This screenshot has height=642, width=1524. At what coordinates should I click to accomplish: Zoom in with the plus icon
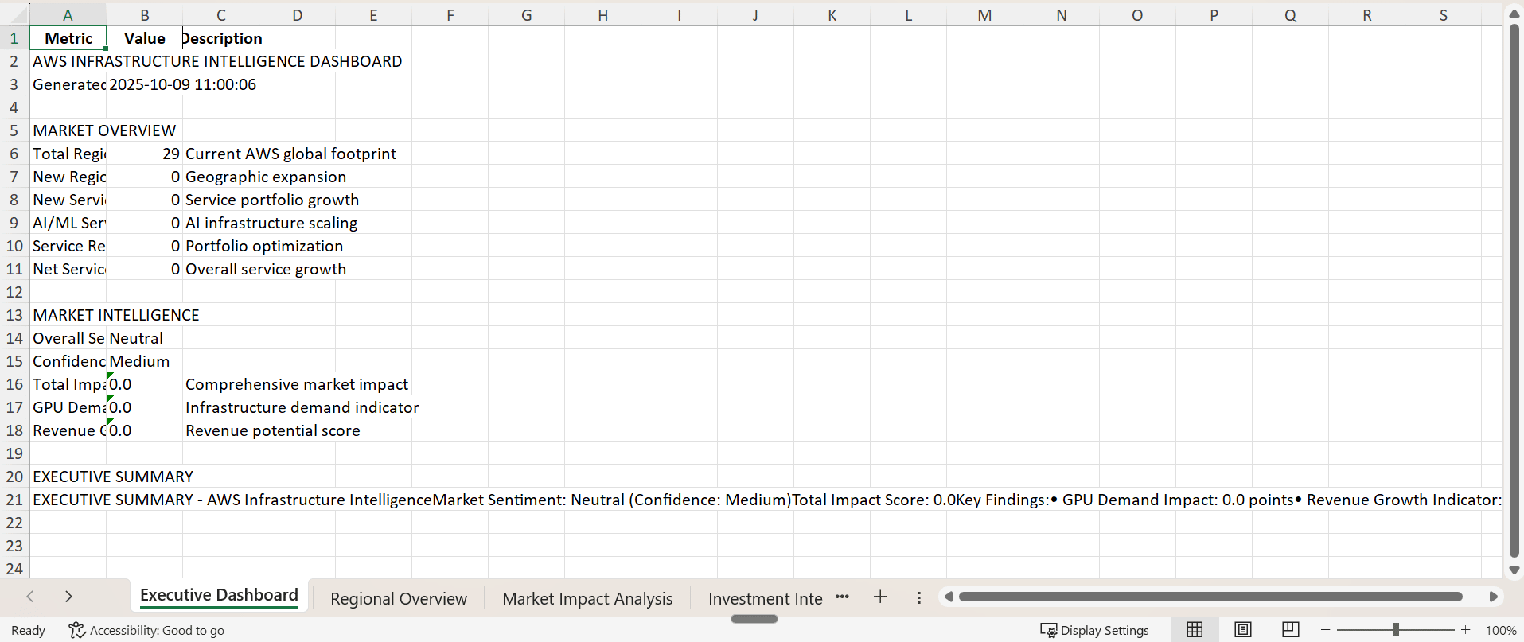click(x=1466, y=630)
